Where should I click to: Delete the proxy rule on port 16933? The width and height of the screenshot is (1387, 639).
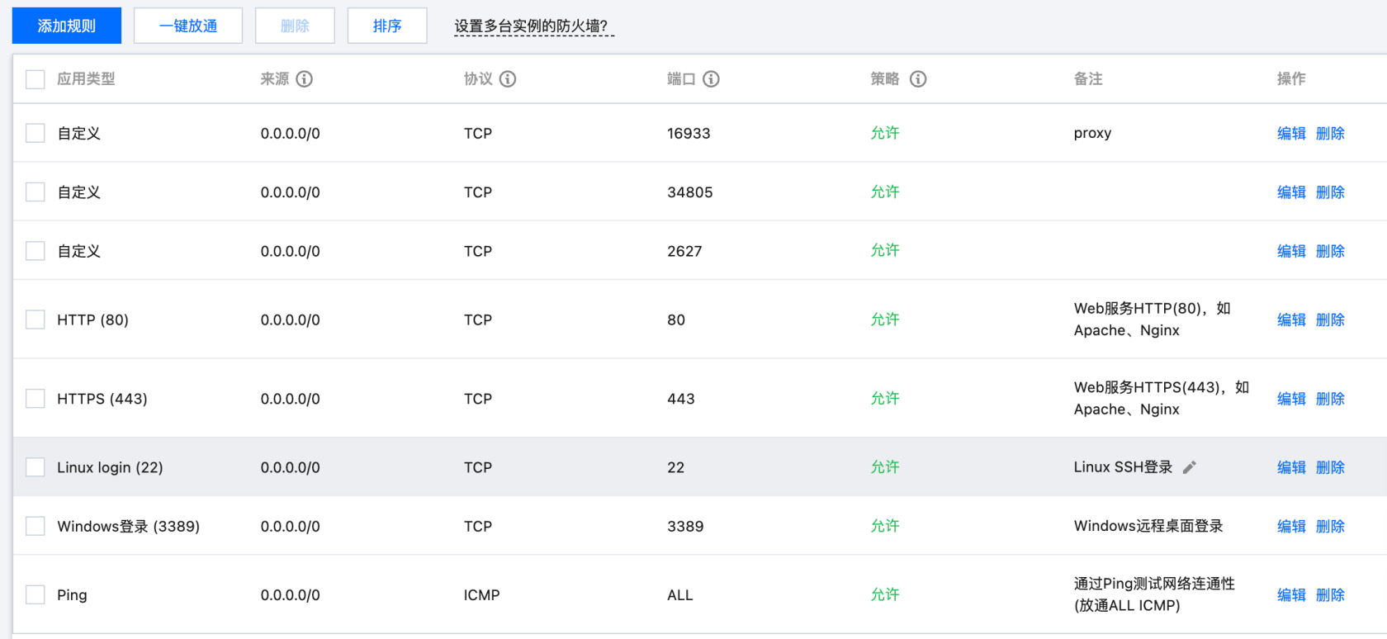click(x=1330, y=133)
